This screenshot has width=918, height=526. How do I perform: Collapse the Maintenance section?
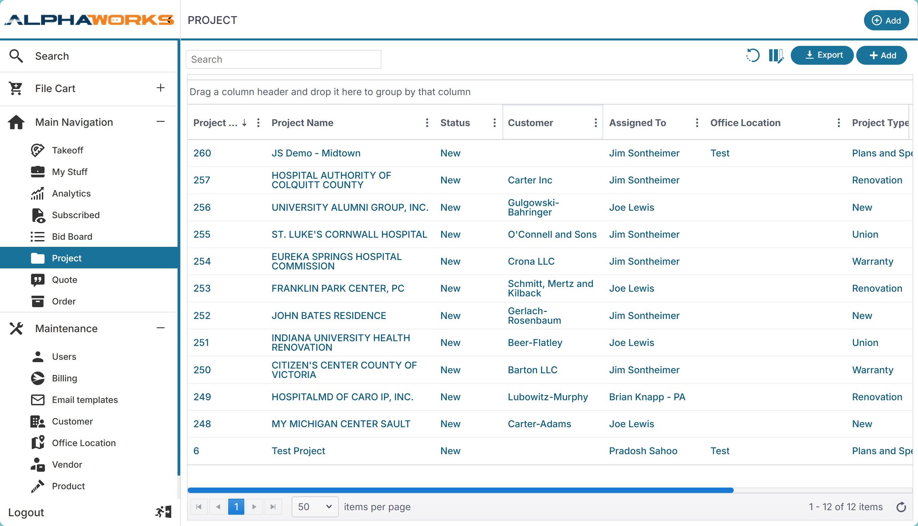click(161, 328)
